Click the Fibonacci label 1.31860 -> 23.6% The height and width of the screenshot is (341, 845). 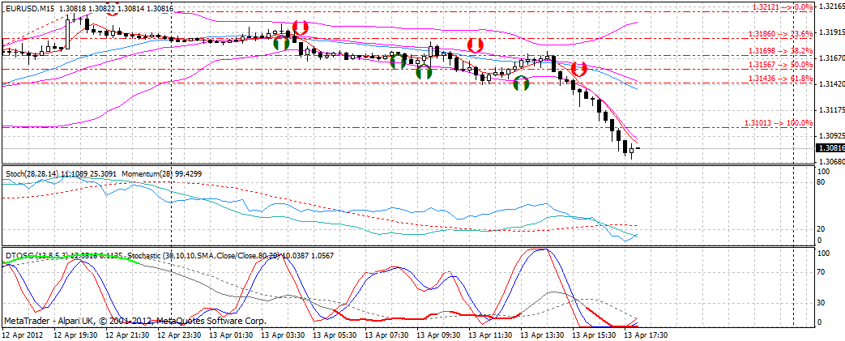(x=780, y=33)
